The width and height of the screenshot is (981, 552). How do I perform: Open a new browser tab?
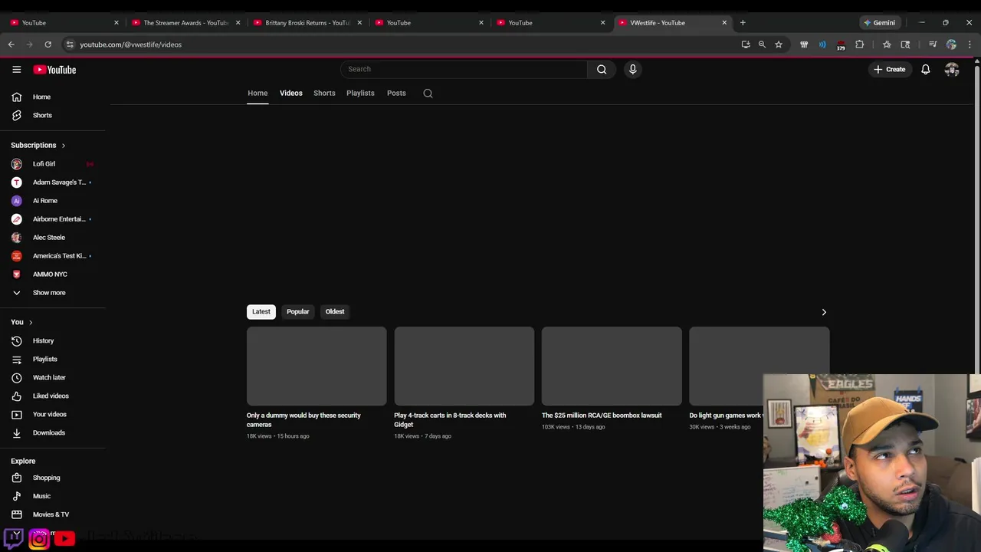[743, 22]
